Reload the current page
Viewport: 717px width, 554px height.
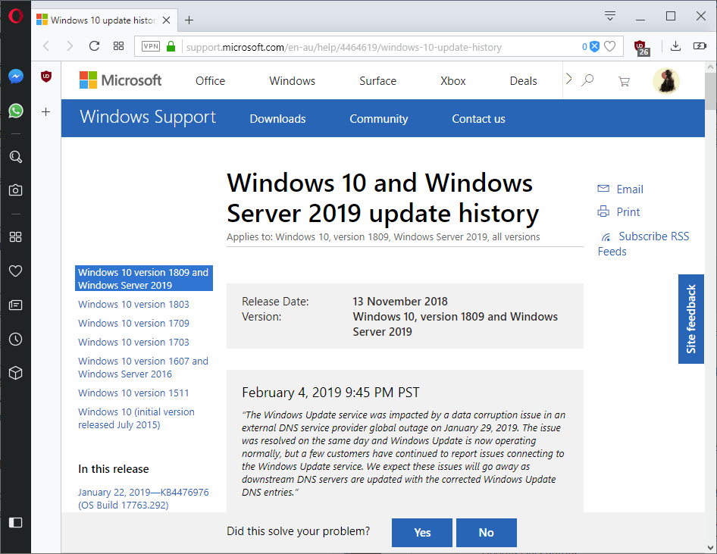(94, 46)
